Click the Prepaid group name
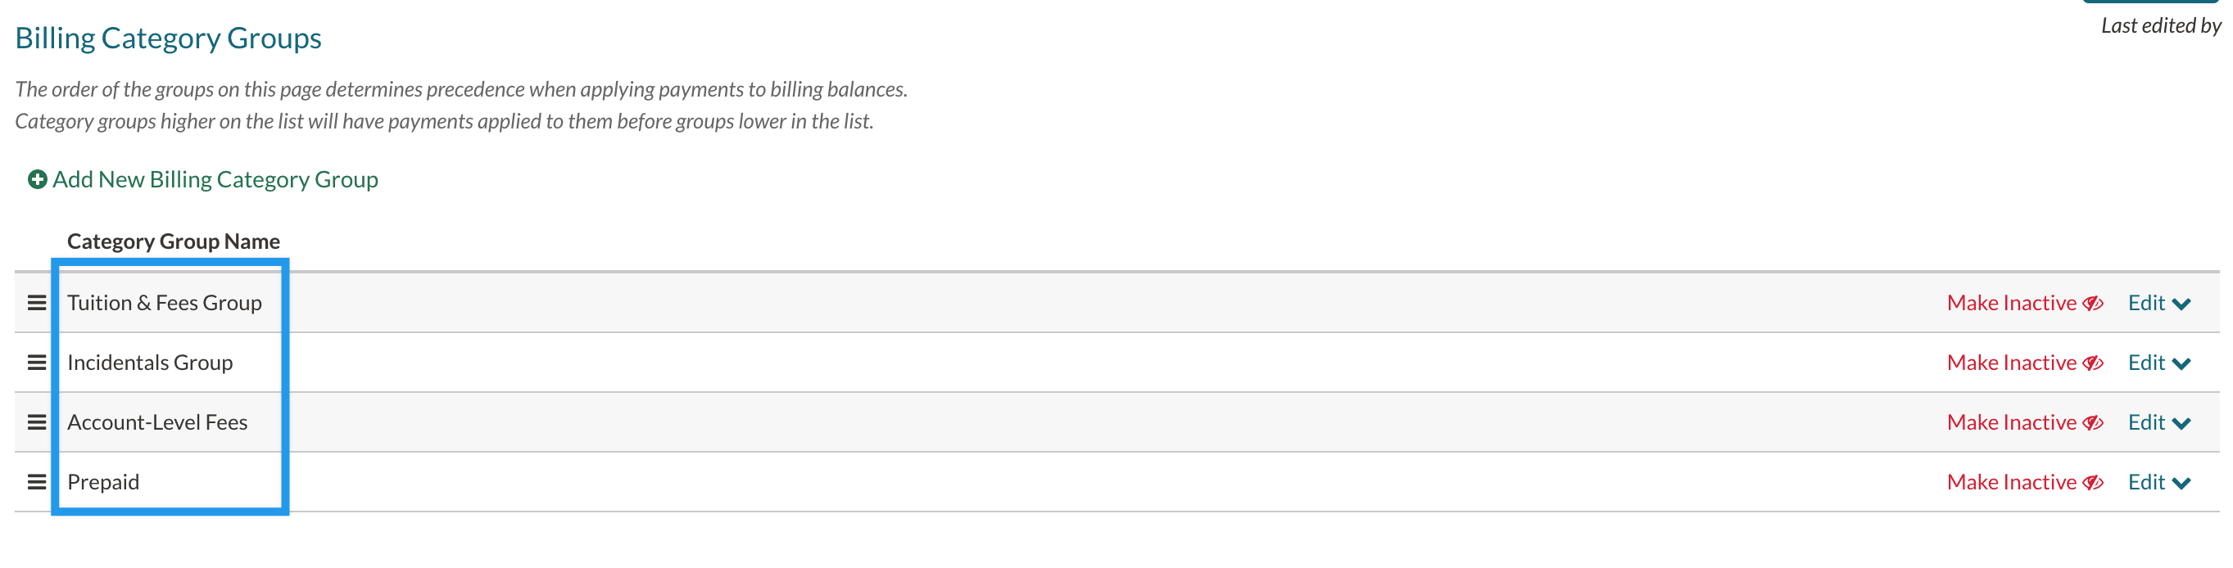 tap(103, 482)
